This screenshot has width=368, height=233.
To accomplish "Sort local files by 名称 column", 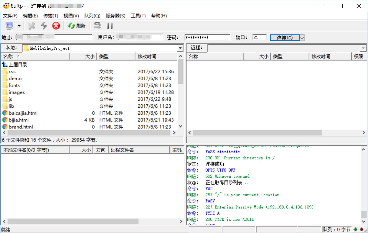I will (35, 56).
